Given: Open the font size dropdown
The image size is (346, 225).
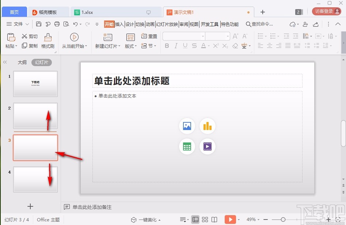Looking at the screenshot, I should point(228,36).
